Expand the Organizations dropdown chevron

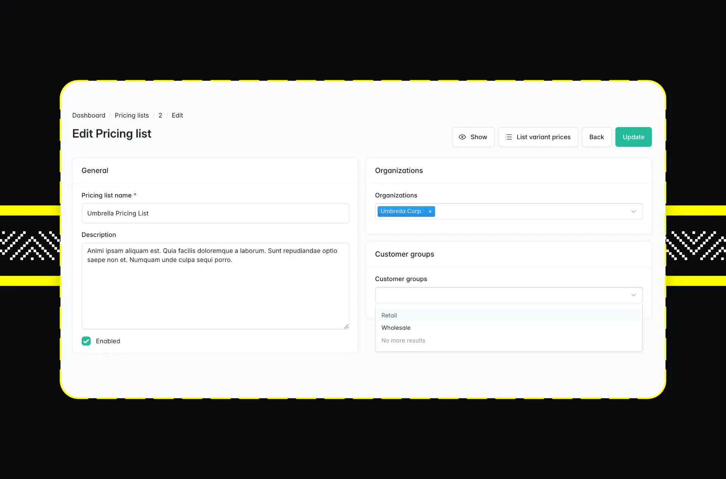(x=633, y=211)
